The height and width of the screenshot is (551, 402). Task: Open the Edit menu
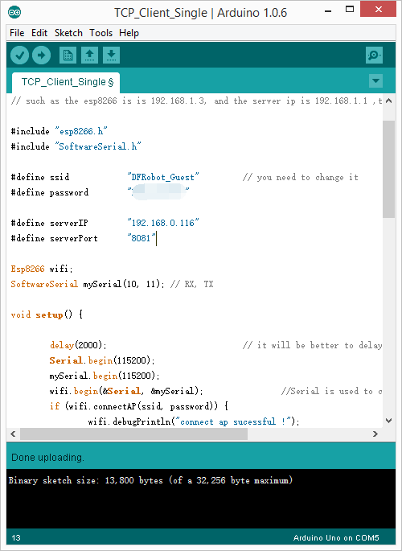click(x=39, y=33)
